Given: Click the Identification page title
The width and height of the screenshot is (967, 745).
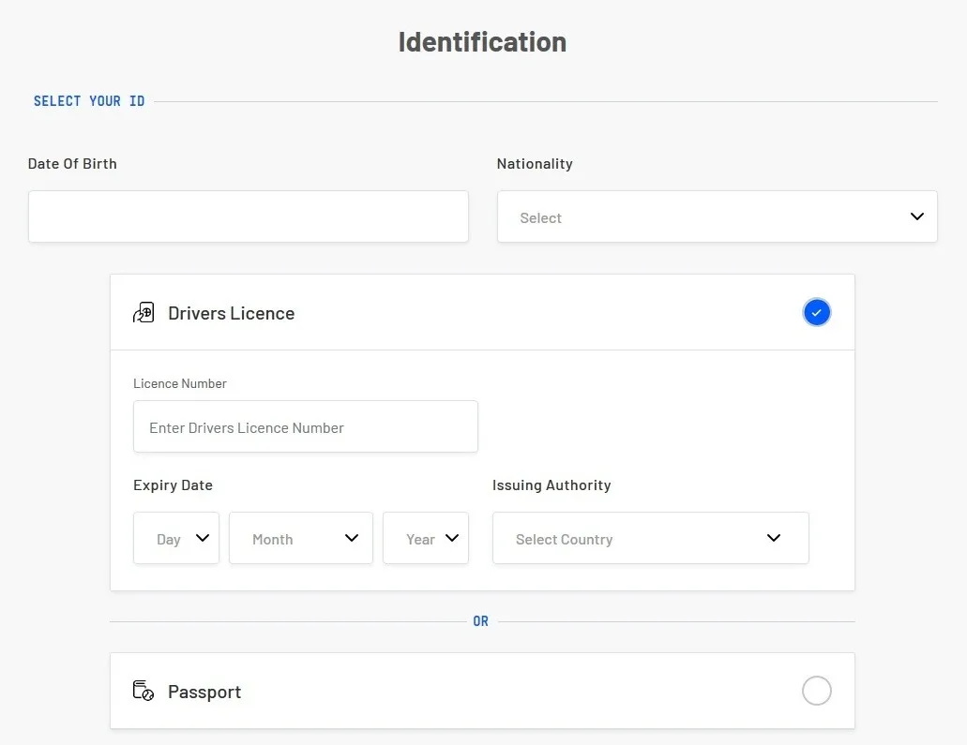Looking at the screenshot, I should point(482,42).
